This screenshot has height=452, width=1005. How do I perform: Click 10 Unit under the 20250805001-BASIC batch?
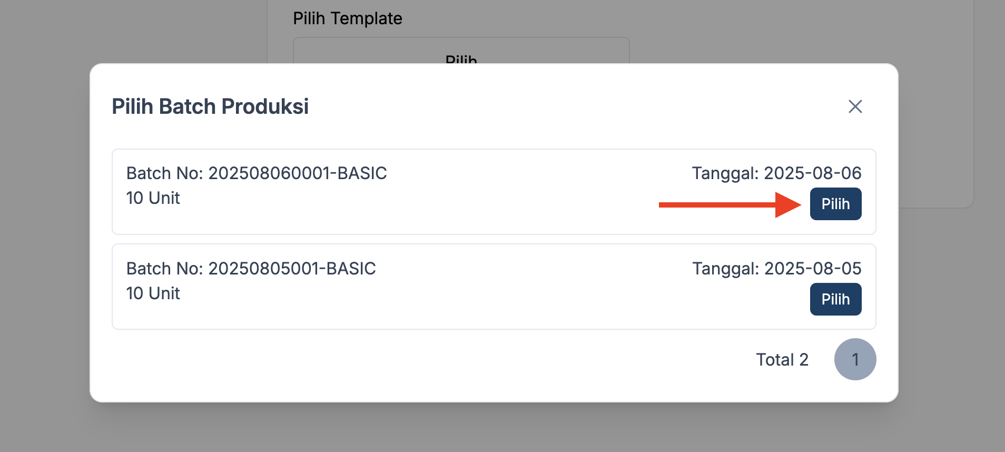[x=153, y=293]
